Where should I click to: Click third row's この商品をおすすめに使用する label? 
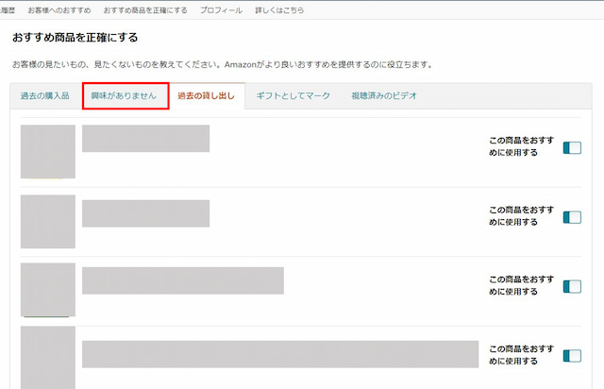pyautogui.click(x=522, y=285)
